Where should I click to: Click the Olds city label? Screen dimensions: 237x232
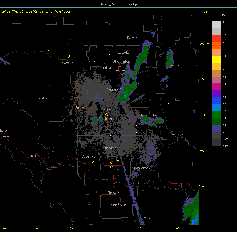(107, 109)
